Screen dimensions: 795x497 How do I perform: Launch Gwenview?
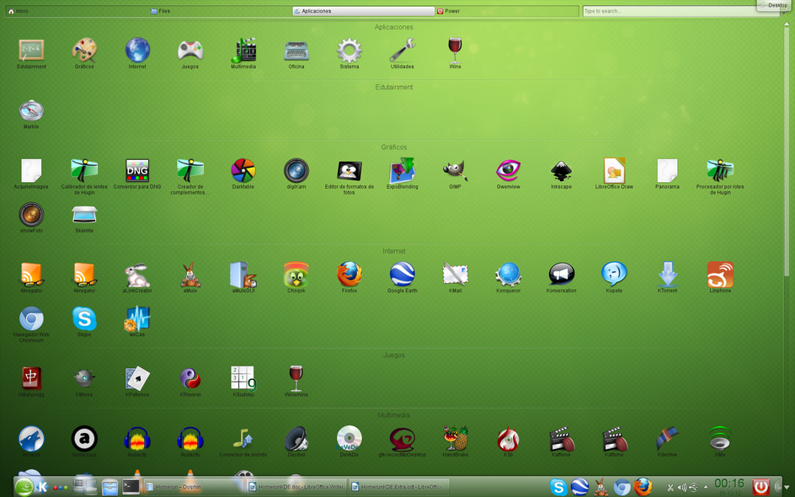(x=508, y=174)
